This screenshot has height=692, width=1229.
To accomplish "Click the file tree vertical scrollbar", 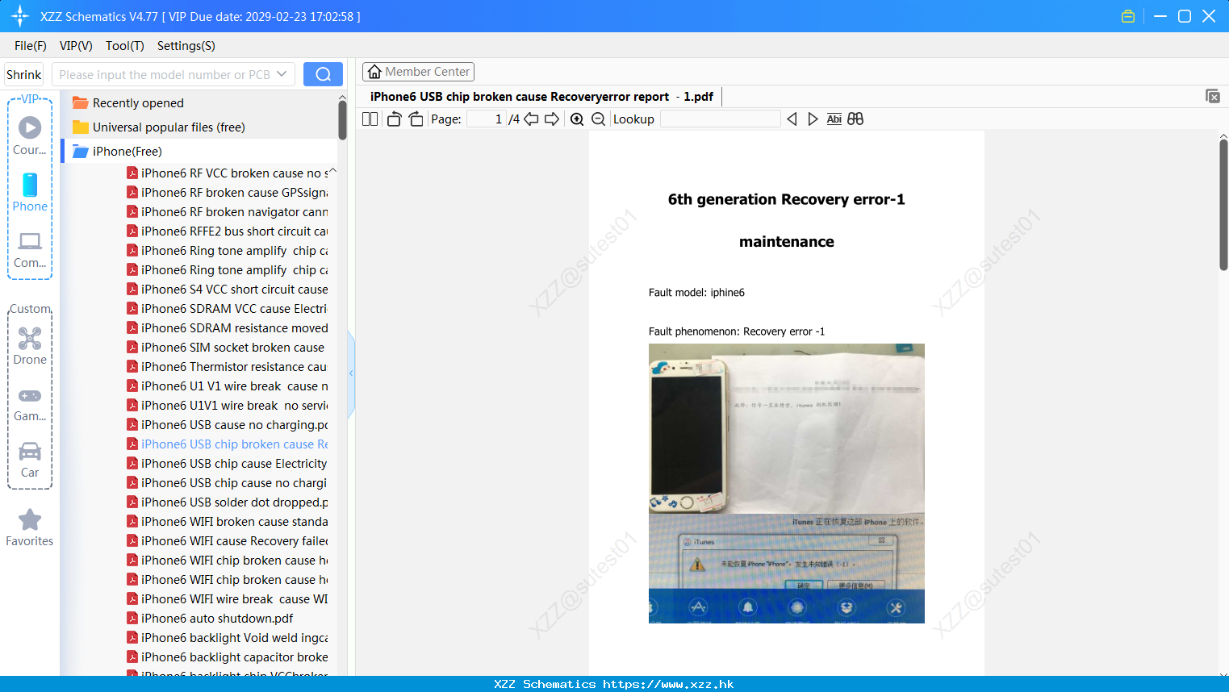I will coord(342,119).
